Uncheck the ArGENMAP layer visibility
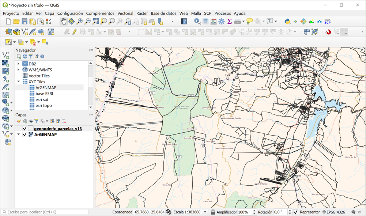Screen dimensions: 366x216 click(24, 134)
